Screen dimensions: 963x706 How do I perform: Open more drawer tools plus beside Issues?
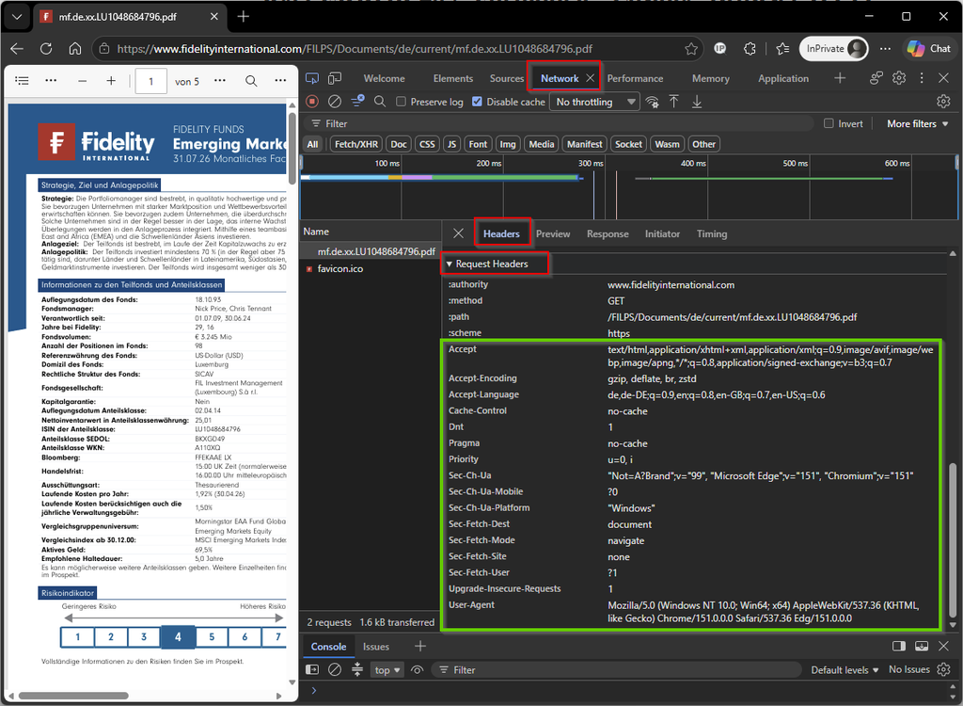(x=420, y=647)
